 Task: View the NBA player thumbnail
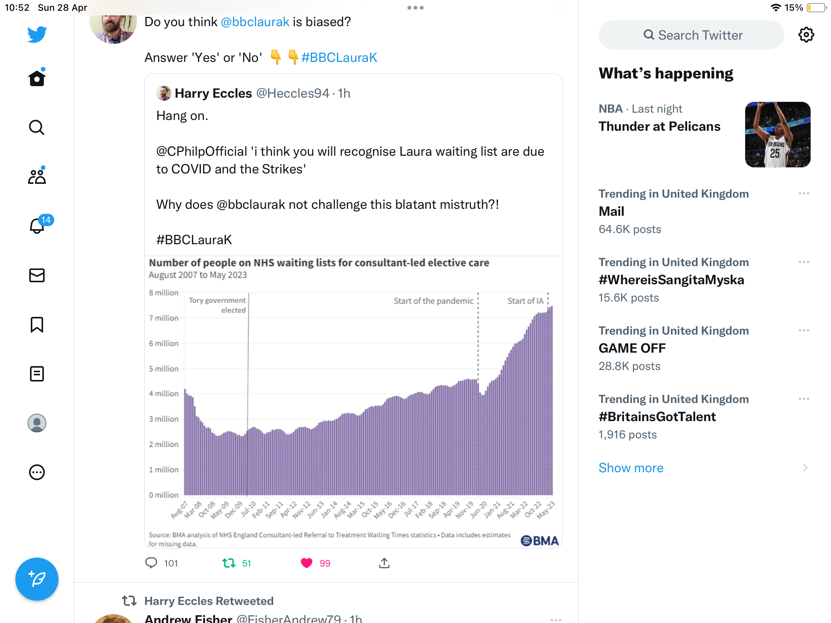pos(778,135)
